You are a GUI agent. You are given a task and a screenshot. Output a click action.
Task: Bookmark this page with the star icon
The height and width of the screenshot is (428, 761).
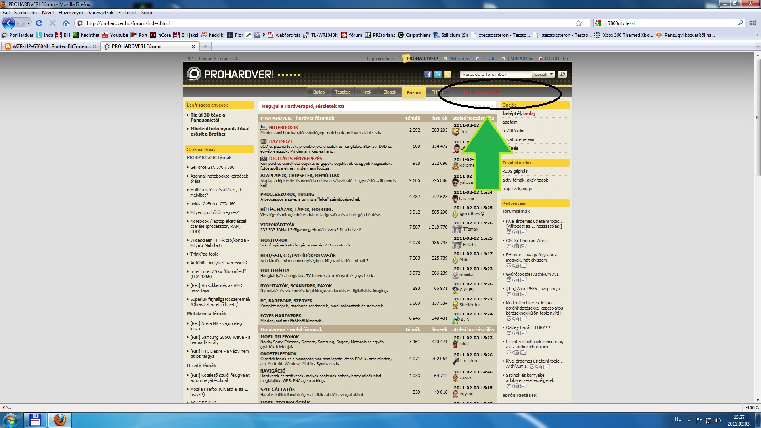[579, 23]
